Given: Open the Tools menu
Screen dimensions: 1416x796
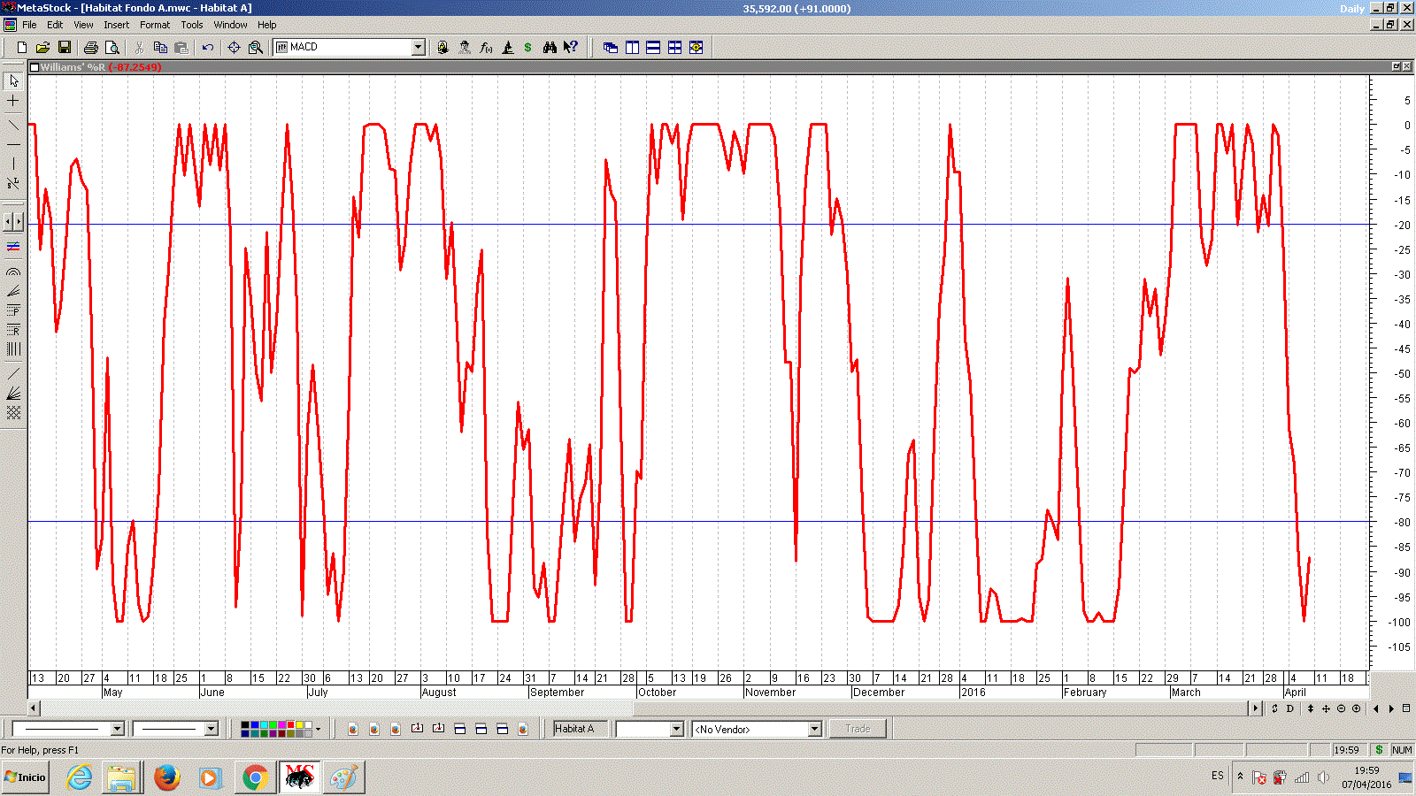Looking at the screenshot, I should (192, 25).
